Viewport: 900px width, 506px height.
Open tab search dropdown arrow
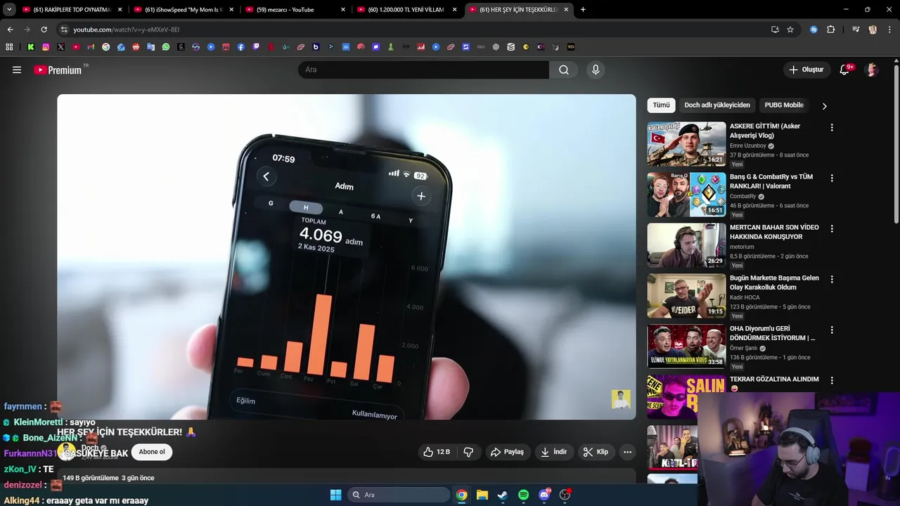(9, 10)
